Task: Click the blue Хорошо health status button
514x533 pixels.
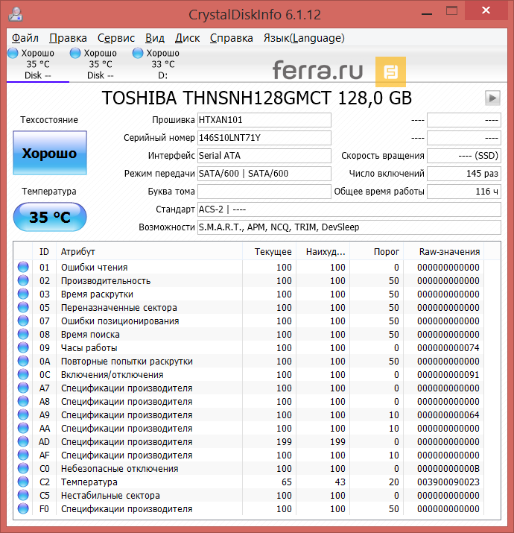Action: click(x=50, y=154)
